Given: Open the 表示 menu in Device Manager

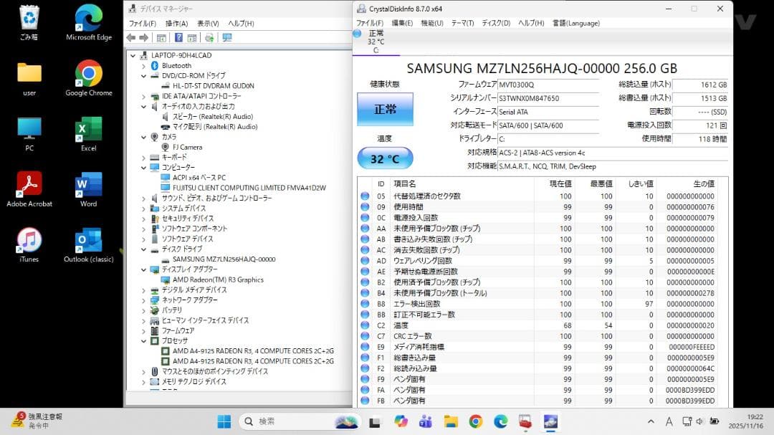Looking at the screenshot, I should 206,22.
